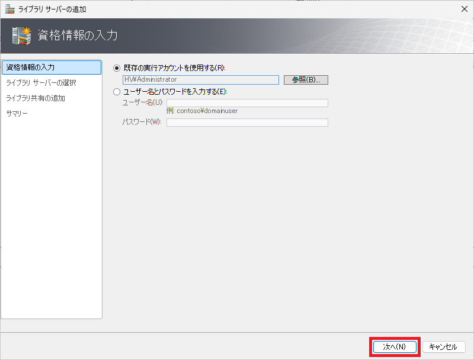Screen dimensions: 474x360
Task: Select the enter user name and password option
Action: pyautogui.click(x=117, y=92)
